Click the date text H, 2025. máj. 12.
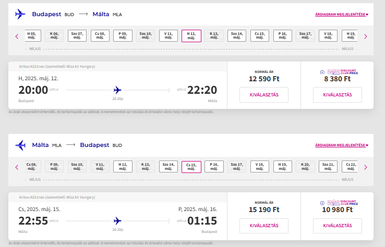 pos(38,79)
